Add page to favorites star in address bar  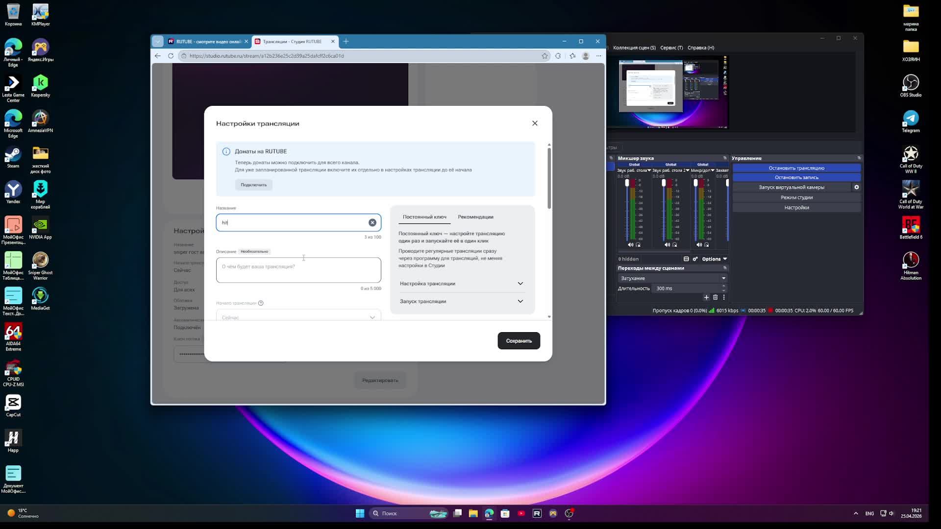click(x=545, y=56)
